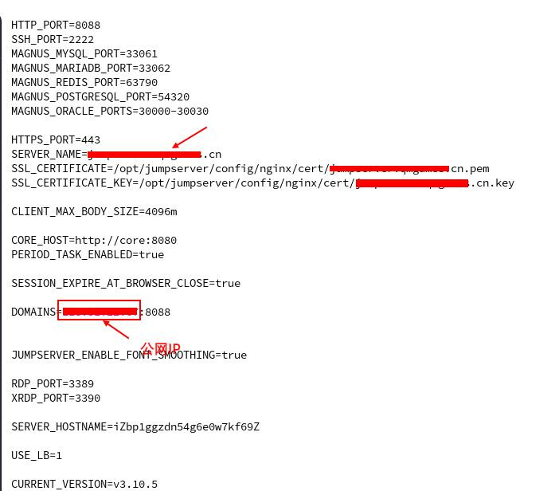Screen dimensions: 555x491
Task: Click the redacted SERVER_NAME value
Action: [x=144, y=154]
